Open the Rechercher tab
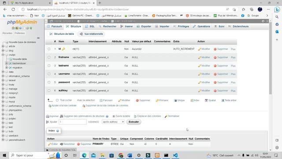The height and width of the screenshot is (159, 282). (108, 26)
